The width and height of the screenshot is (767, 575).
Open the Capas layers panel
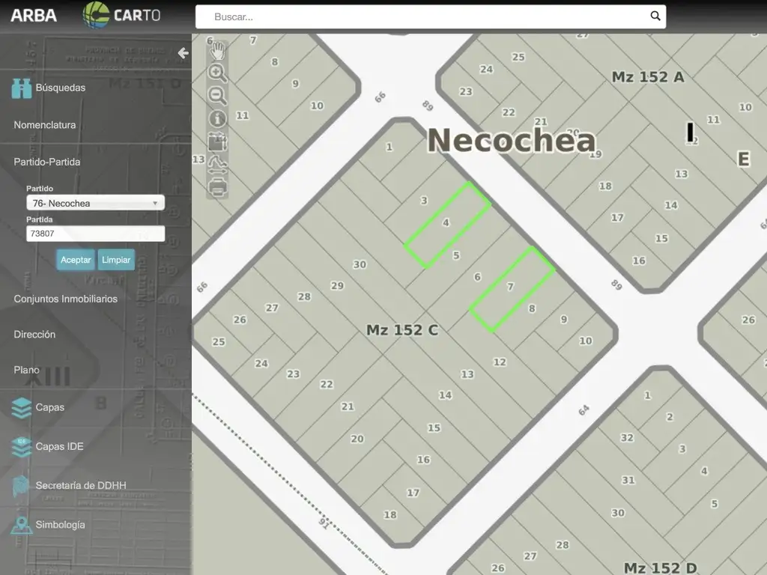coord(49,407)
